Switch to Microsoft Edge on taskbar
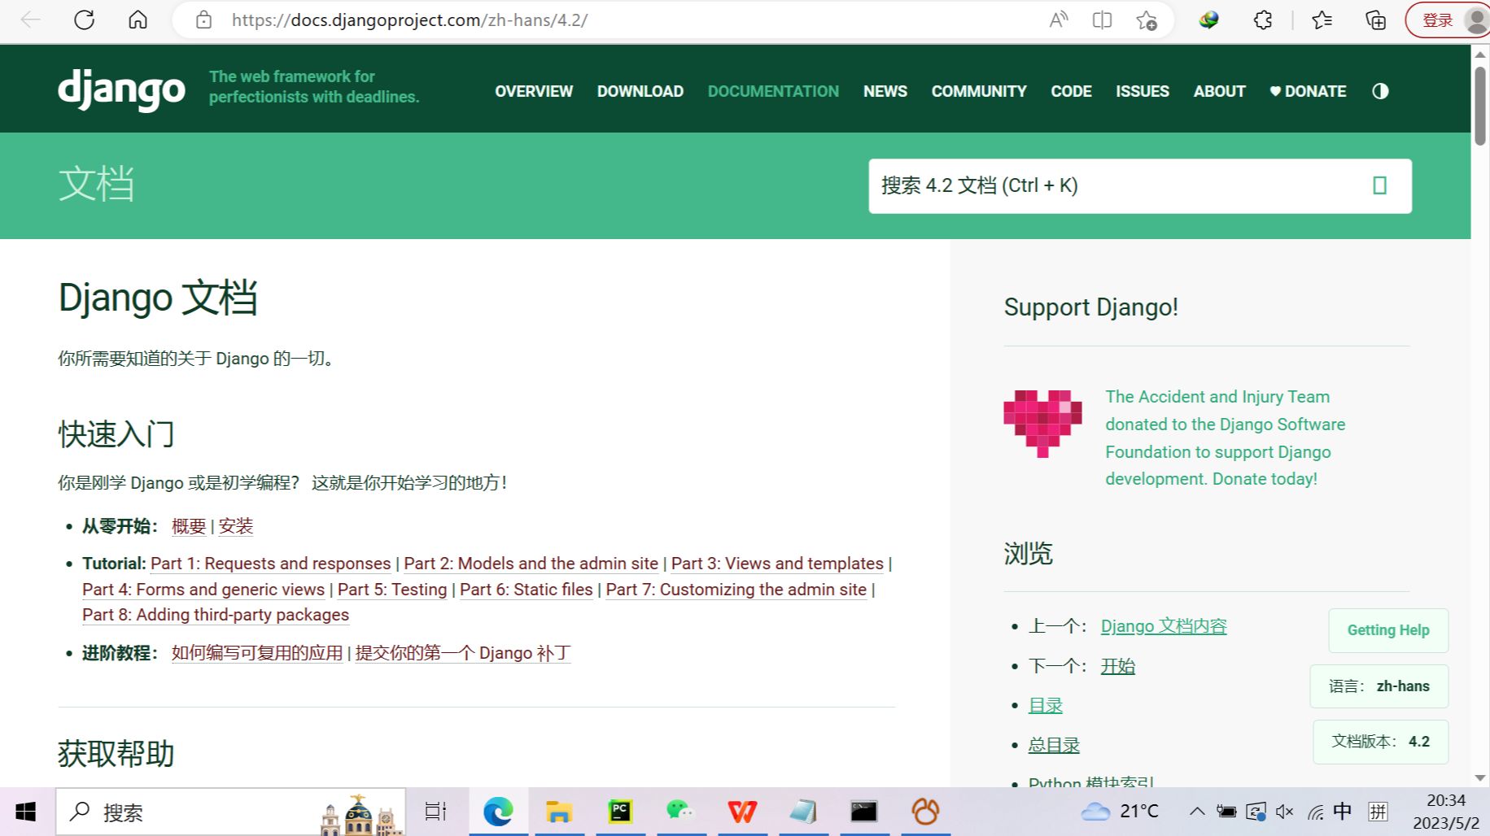 pos(498,812)
